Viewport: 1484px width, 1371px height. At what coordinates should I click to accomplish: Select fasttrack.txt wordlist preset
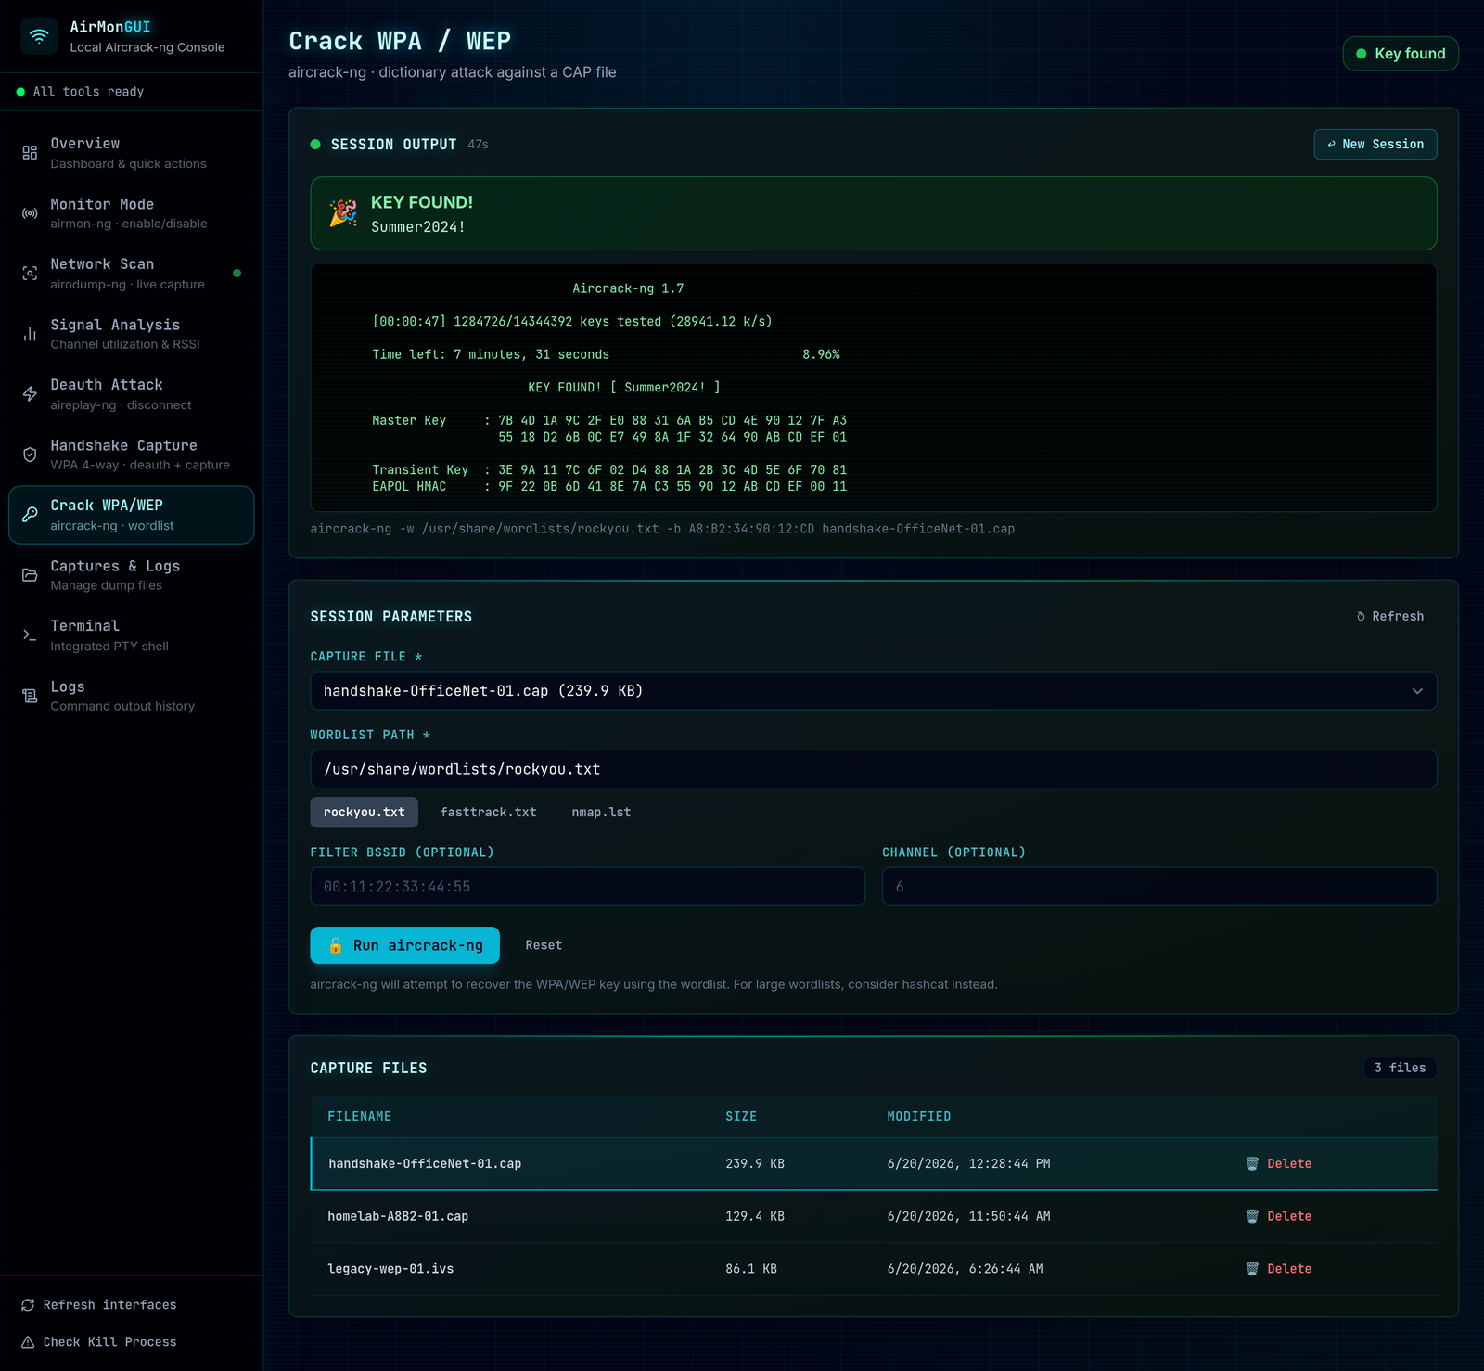pos(489,813)
